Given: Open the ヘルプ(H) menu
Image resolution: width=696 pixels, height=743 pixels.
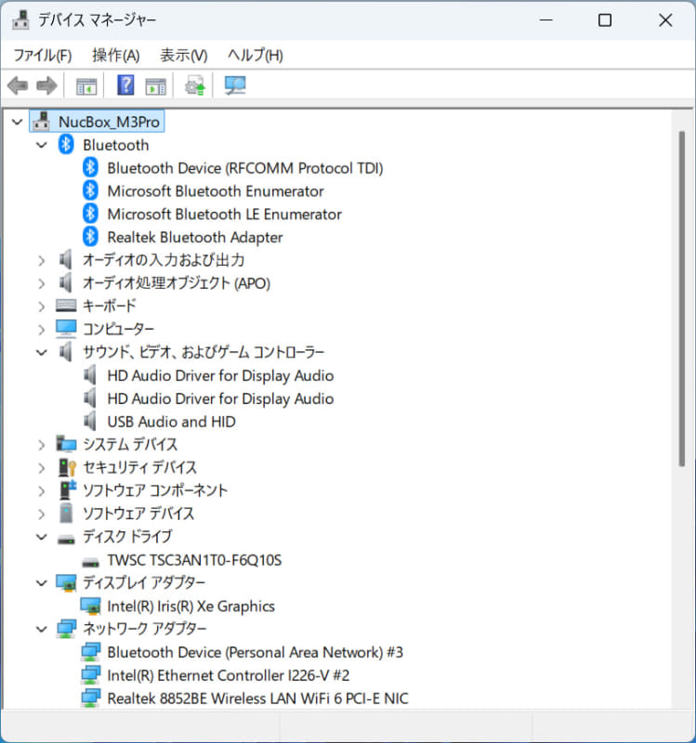Looking at the screenshot, I should point(255,56).
